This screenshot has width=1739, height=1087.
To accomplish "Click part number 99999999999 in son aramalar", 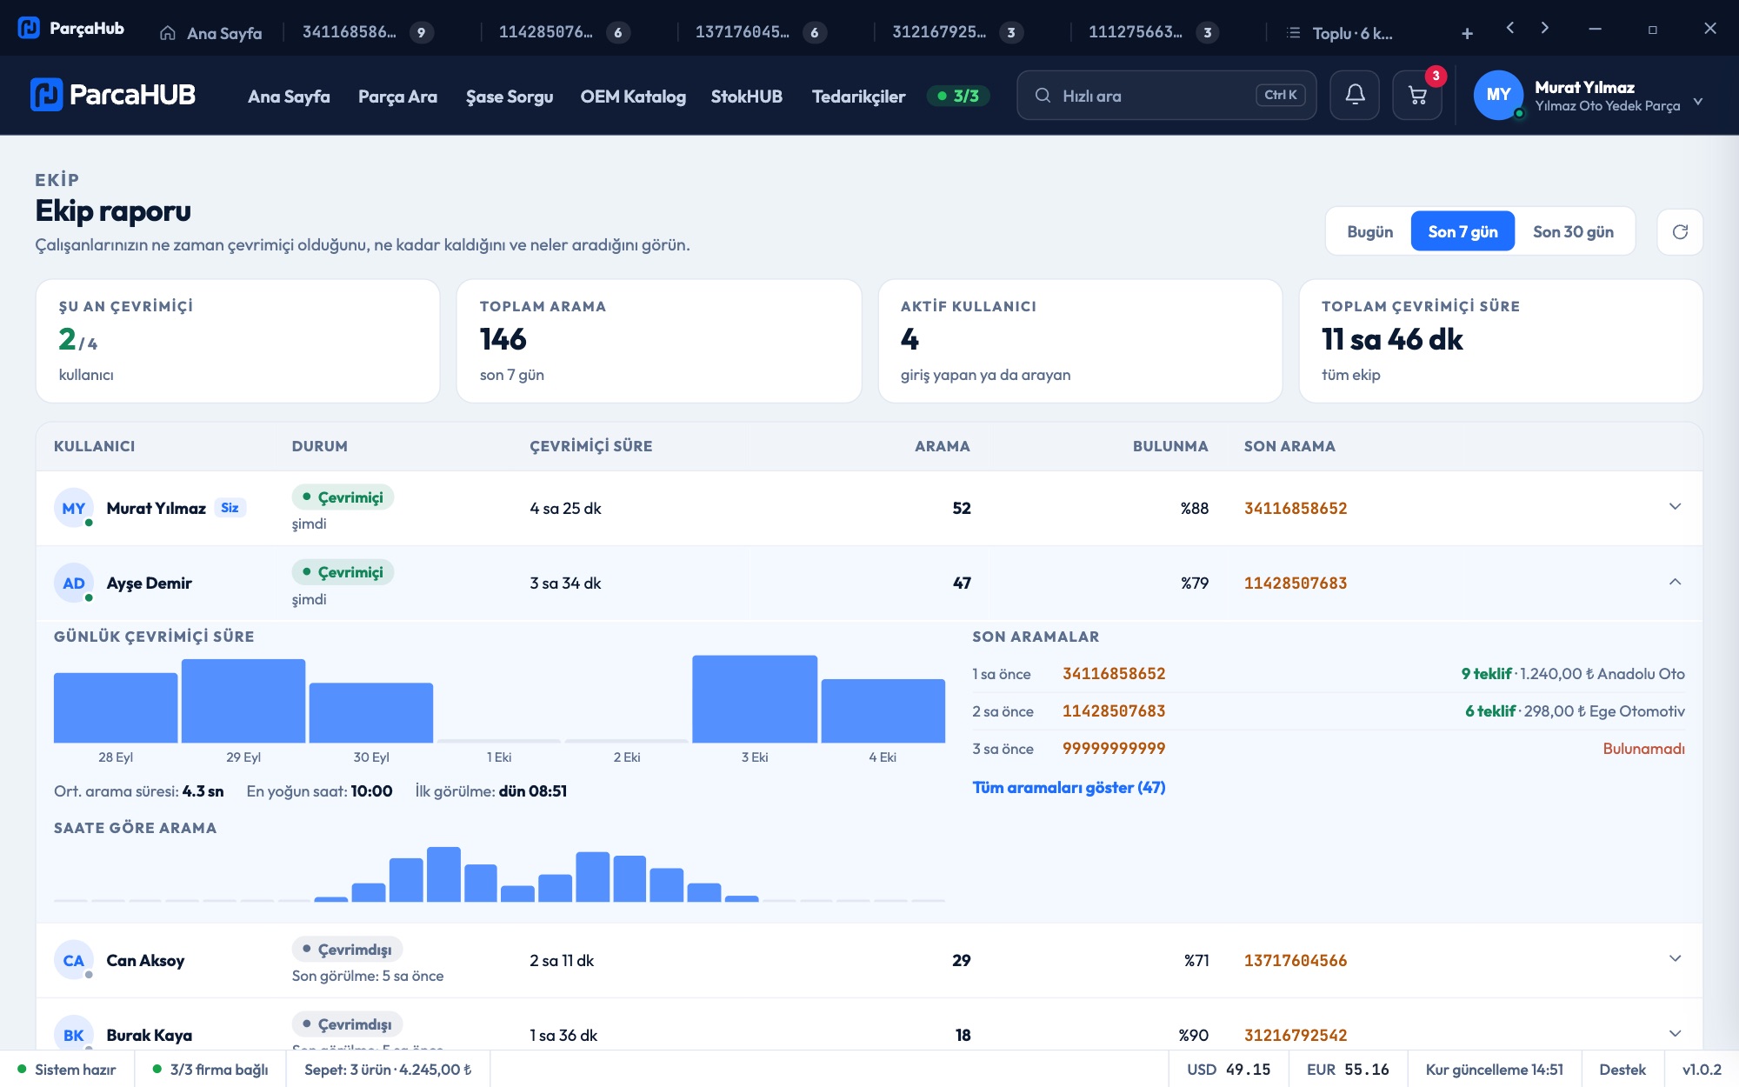I will click(1114, 749).
